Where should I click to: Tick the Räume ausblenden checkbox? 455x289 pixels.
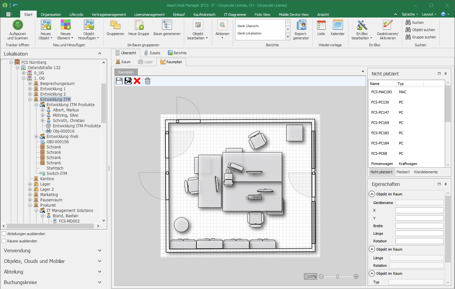pyautogui.click(x=4, y=241)
